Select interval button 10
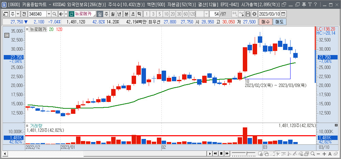Image resolution: width=341 pixels, height=159 pixels. pos(166,14)
